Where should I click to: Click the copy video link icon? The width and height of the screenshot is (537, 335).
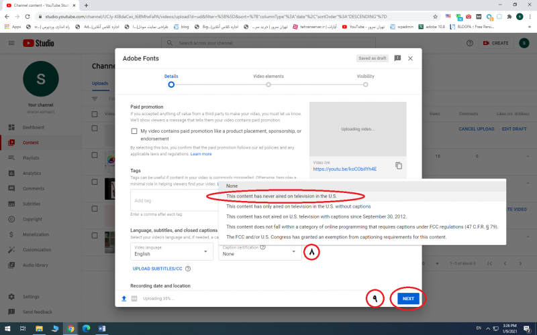click(x=399, y=165)
